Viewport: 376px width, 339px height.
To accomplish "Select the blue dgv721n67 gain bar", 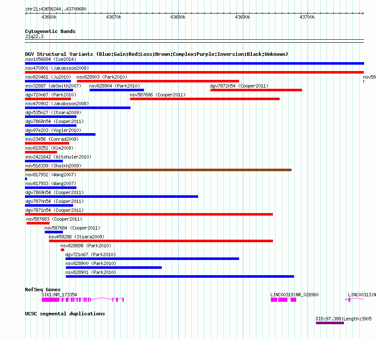I will coord(152,259).
